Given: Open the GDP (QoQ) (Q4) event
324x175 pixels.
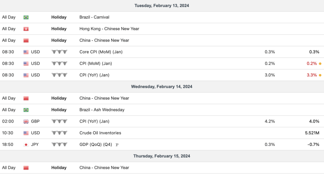Looking at the screenshot, I should tap(96, 145).
